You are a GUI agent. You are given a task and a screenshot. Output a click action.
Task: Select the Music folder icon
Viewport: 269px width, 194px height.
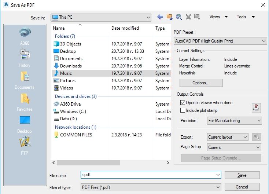click(56, 73)
